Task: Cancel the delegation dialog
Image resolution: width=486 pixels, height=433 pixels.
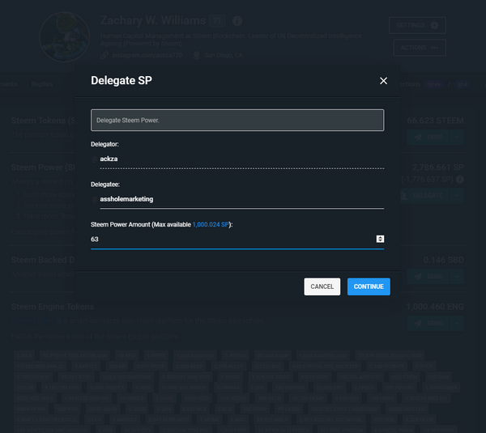Action: point(322,287)
